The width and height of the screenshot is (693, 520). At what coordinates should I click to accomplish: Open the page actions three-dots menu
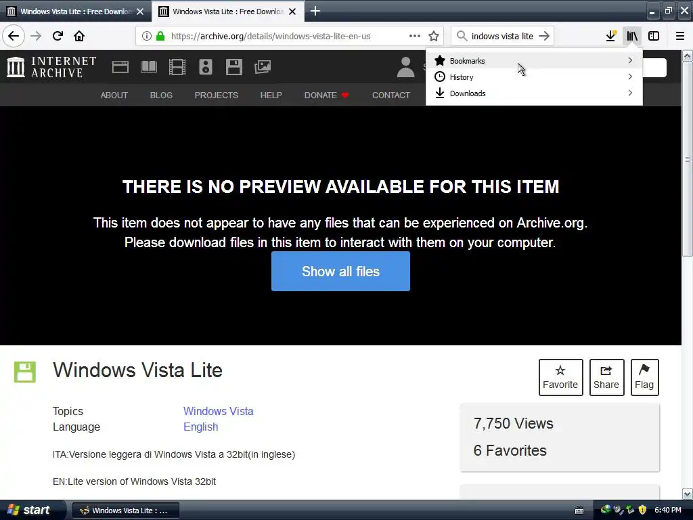click(415, 36)
